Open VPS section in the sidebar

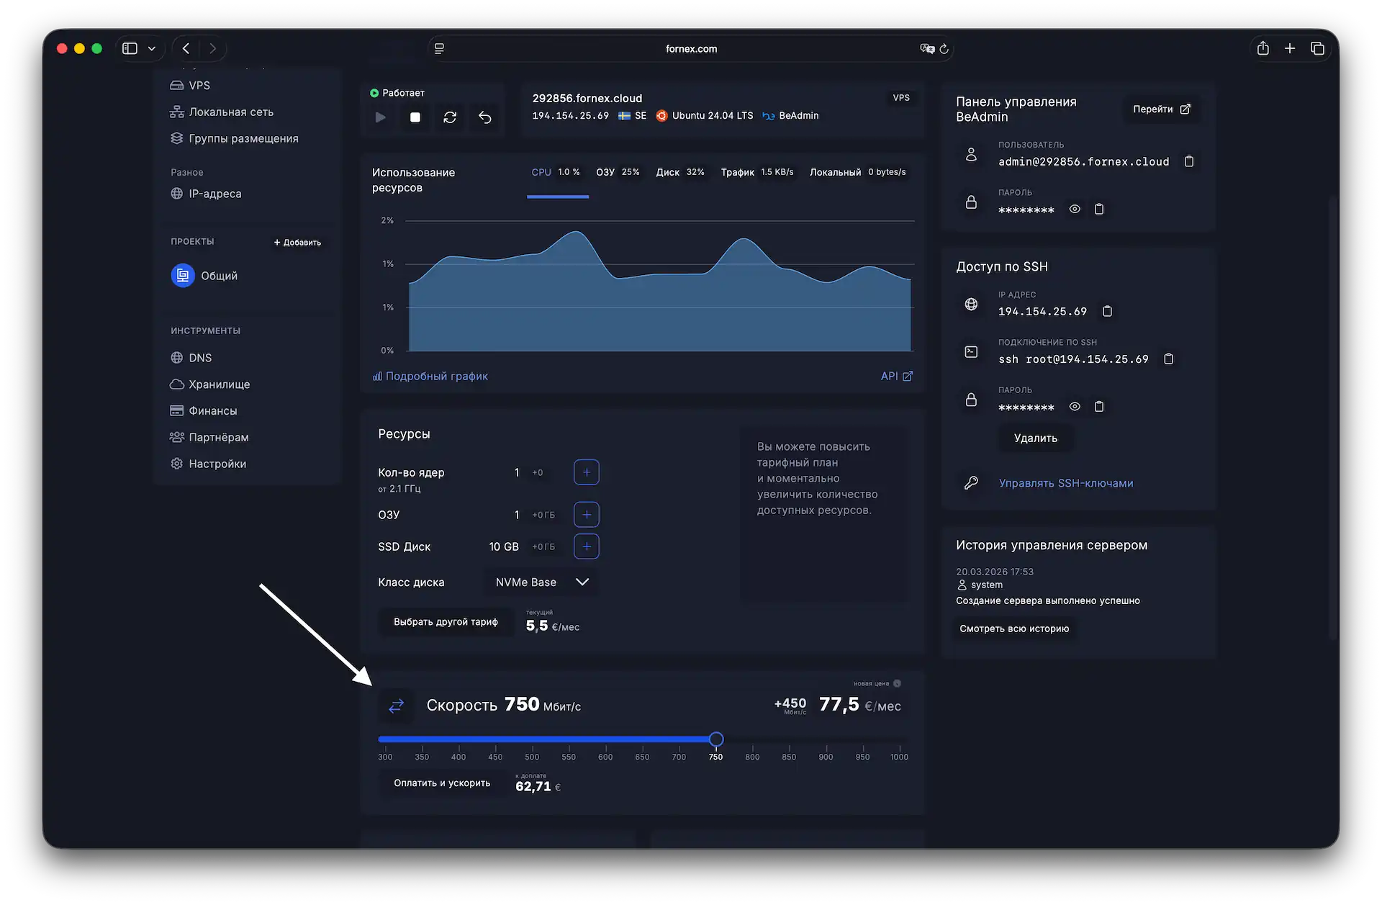coord(199,85)
